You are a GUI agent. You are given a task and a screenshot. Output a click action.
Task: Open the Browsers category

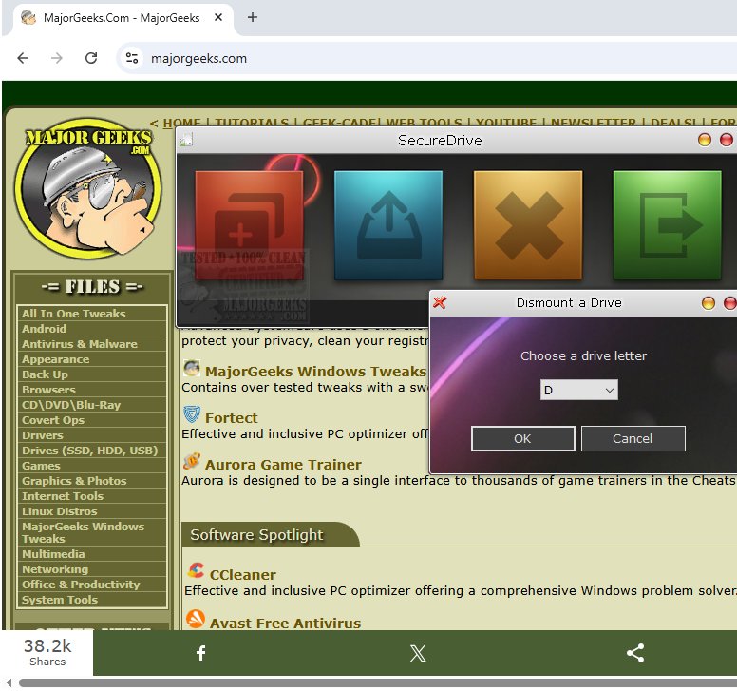(x=48, y=390)
